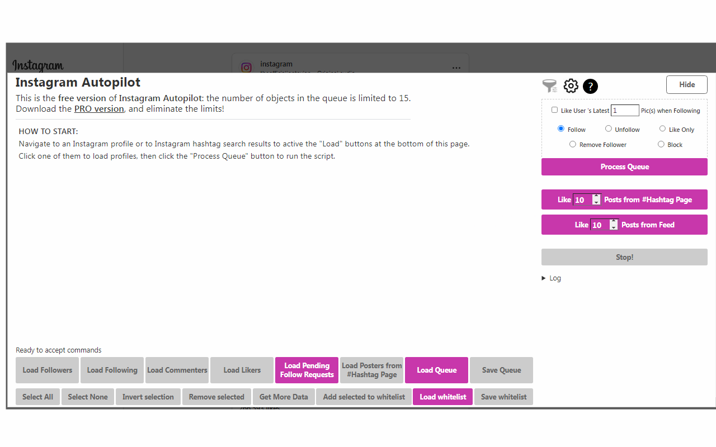This screenshot has height=447, width=716.
Task: Click Load Posters from #Hashtag Page
Action: click(371, 370)
